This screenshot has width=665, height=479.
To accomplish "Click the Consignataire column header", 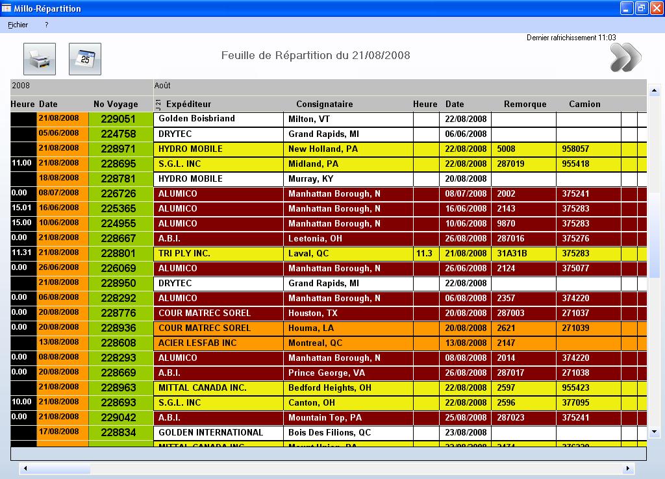I will 325,104.
